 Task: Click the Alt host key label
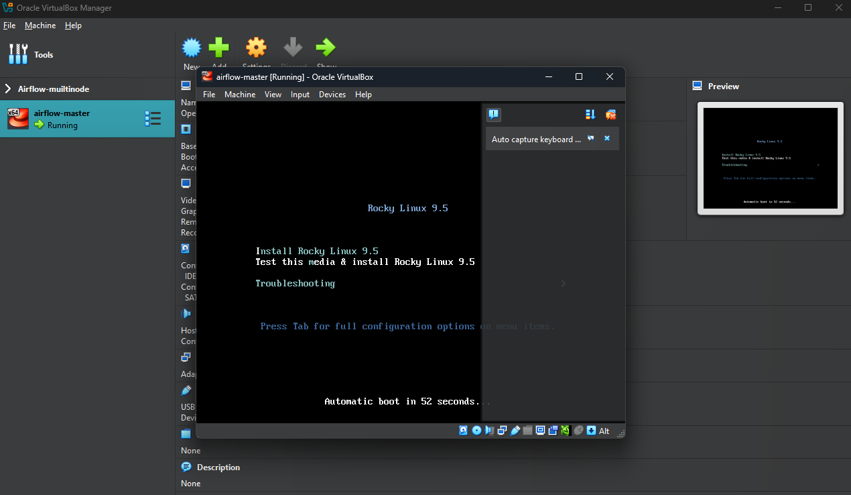(x=604, y=431)
